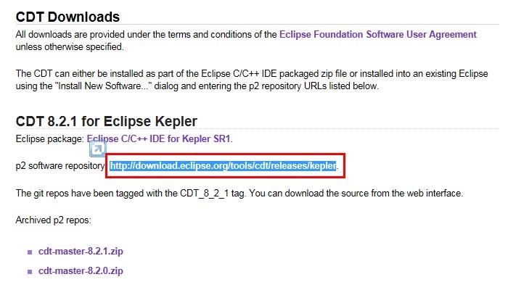508x290 pixels.
Task: Click 'The CDT can either be installed' paragraph
Action: coord(251,80)
